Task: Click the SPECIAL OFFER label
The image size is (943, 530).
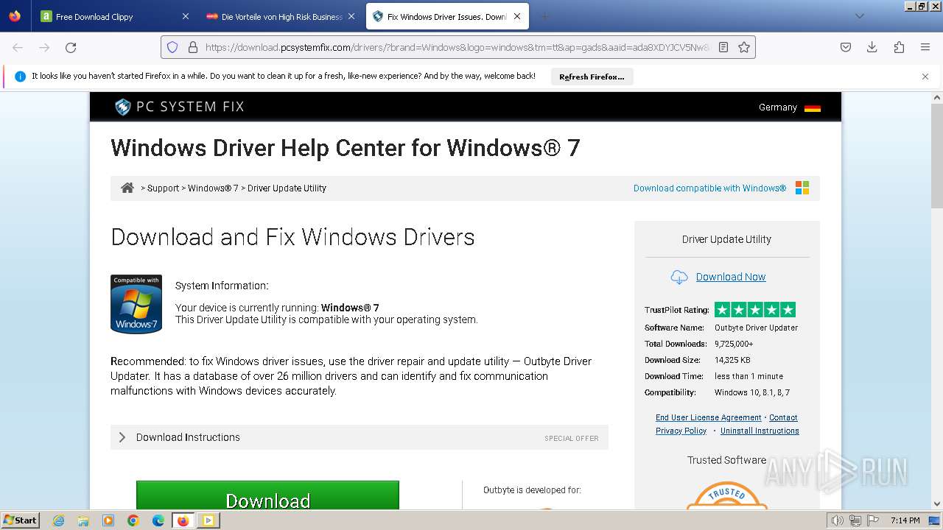Action: [x=572, y=439]
